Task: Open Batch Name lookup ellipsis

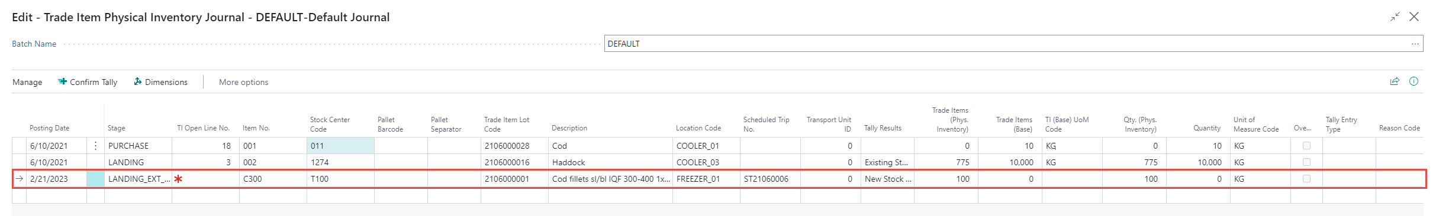Action: (1415, 44)
